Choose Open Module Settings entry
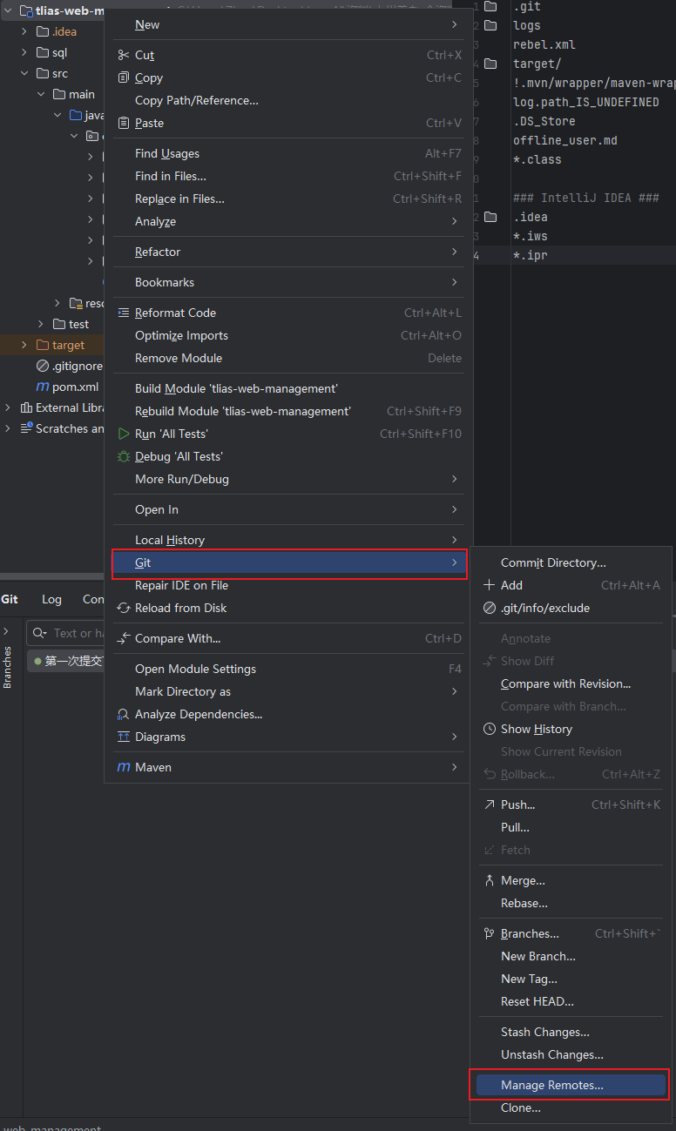Image resolution: width=676 pixels, height=1131 pixels. click(287, 669)
